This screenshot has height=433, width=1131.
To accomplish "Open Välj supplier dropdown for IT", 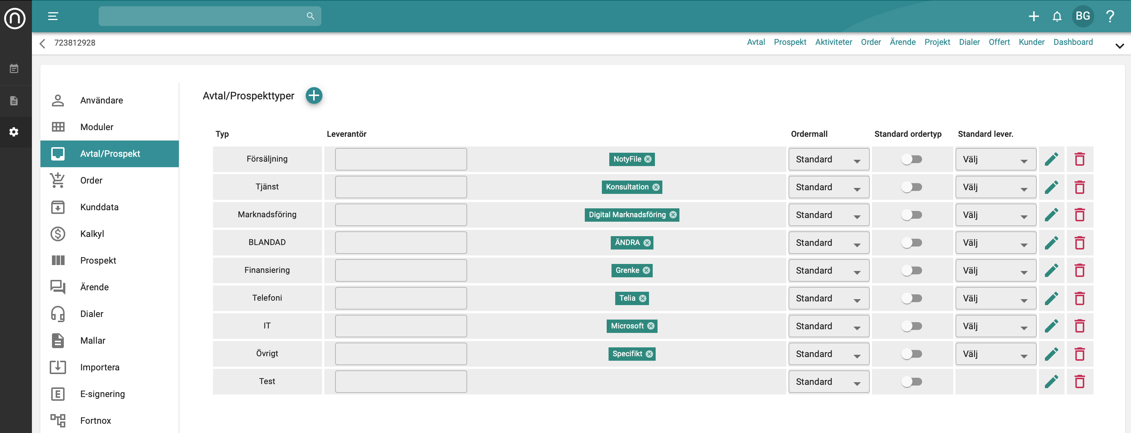I will (995, 326).
